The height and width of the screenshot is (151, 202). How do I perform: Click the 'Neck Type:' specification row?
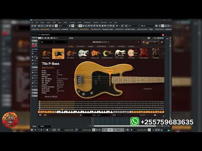(x=52, y=75)
